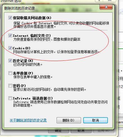Screen dimensions: 123x137
Task: Click the InPrivate 筛选数据(I) bold label
Action: pyautogui.click(x=33, y=98)
